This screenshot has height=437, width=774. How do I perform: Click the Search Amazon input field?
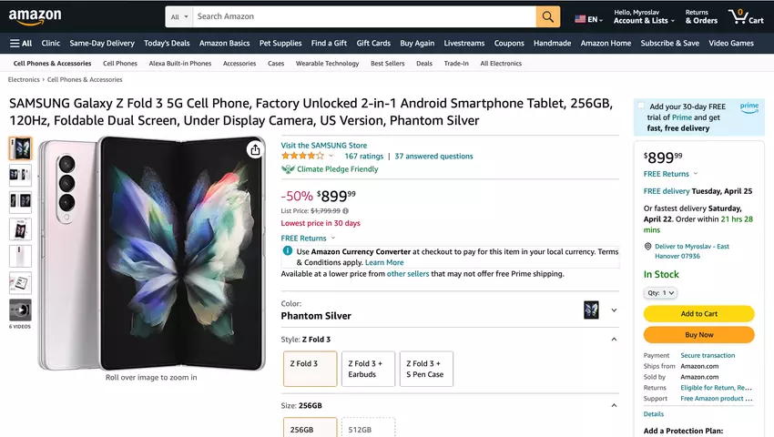point(364,16)
